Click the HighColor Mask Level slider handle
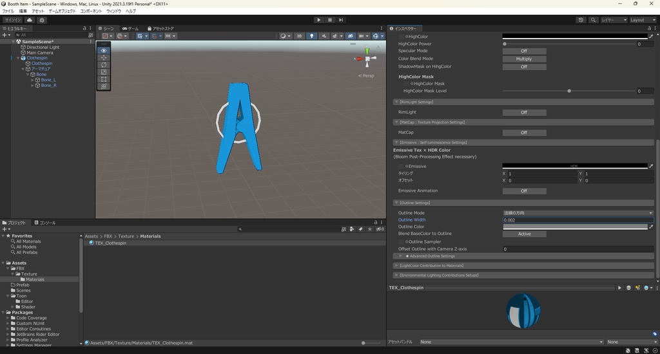Screen dimensions: 660x354 (569, 91)
